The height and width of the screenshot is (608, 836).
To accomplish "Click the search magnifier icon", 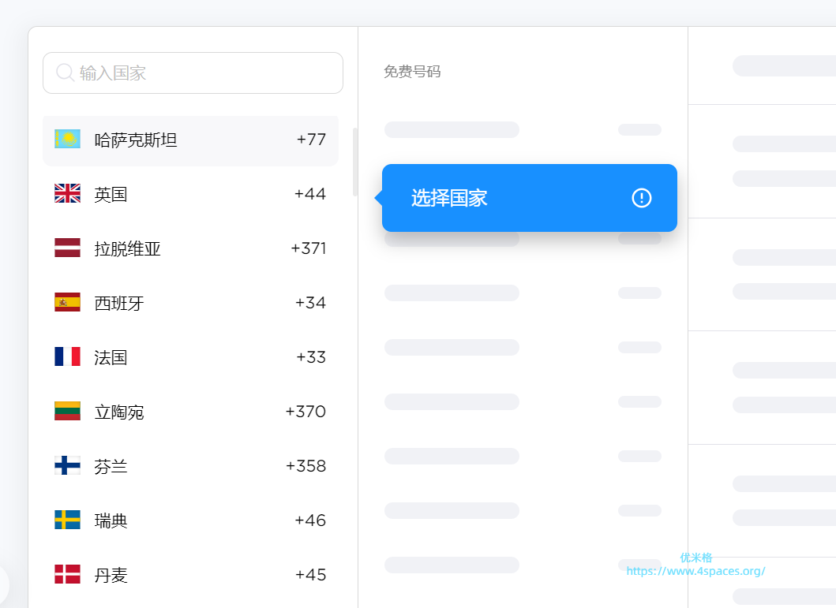I will (x=65, y=73).
